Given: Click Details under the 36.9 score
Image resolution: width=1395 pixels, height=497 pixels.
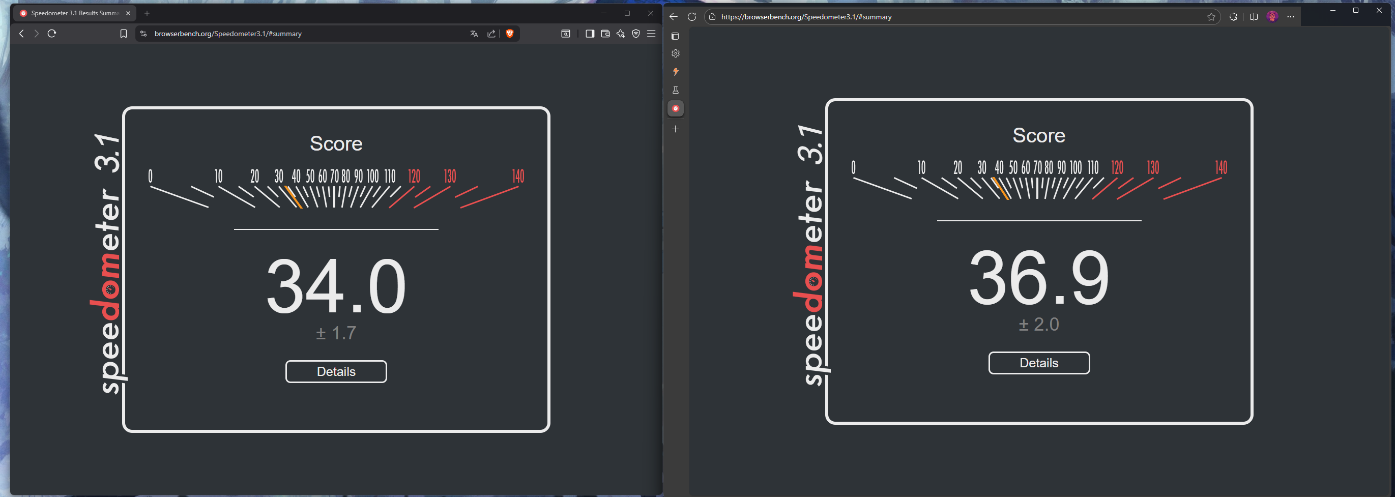Looking at the screenshot, I should pyautogui.click(x=1039, y=363).
